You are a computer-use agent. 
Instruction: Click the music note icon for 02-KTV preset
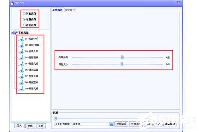point(21,45)
